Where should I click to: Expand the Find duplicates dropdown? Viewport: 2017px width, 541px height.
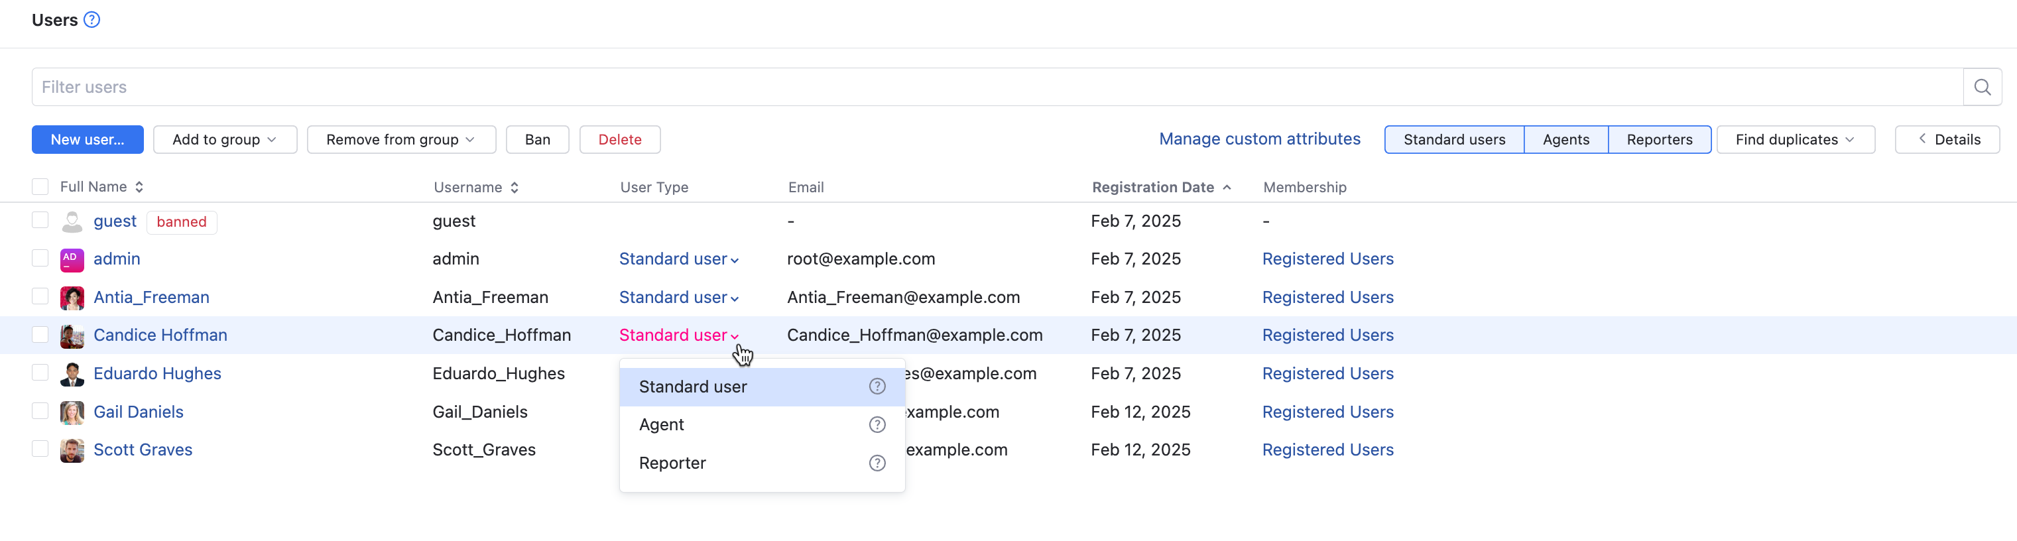click(x=1795, y=139)
